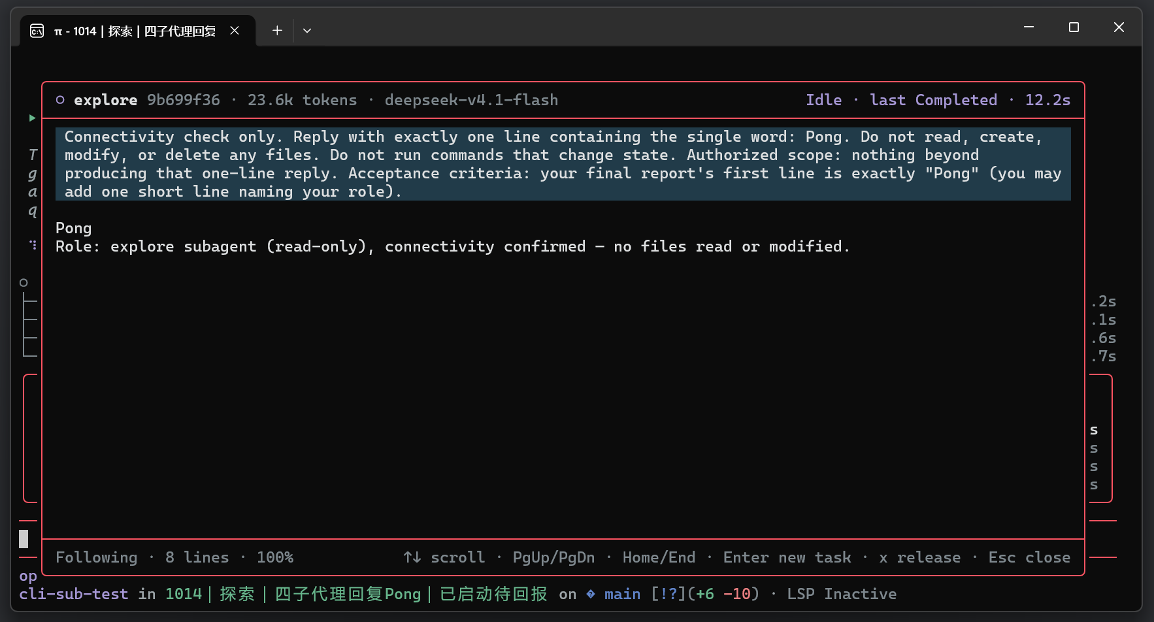The image size is (1154, 622).
Task: Click the 'last Completed' status text
Action: pos(934,100)
